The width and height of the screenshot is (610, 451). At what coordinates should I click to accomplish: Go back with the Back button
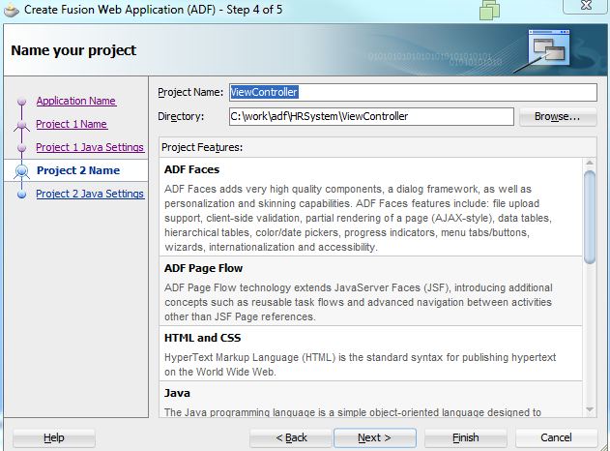pos(291,437)
